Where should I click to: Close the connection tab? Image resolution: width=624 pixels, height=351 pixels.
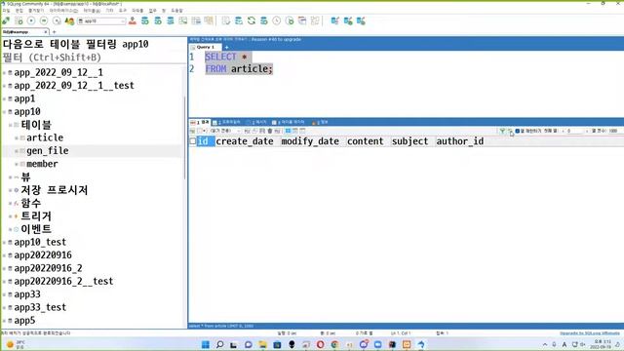[x=46, y=32]
